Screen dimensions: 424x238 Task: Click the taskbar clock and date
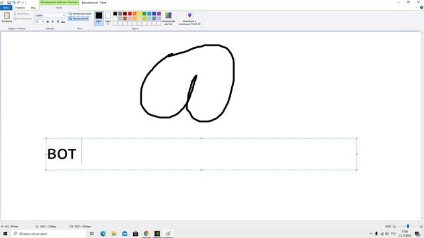tap(405, 233)
